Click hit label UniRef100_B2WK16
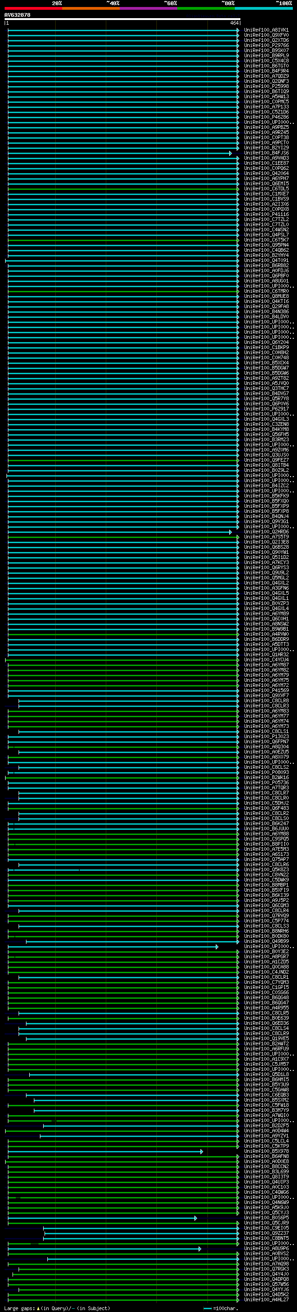 (x=266, y=777)
